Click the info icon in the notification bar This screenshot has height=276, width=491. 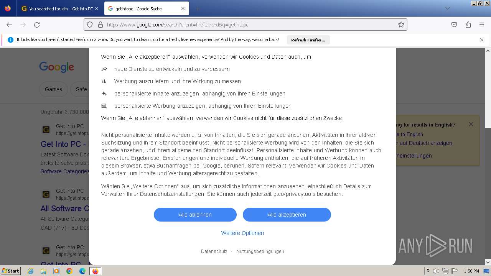[10, 40]
